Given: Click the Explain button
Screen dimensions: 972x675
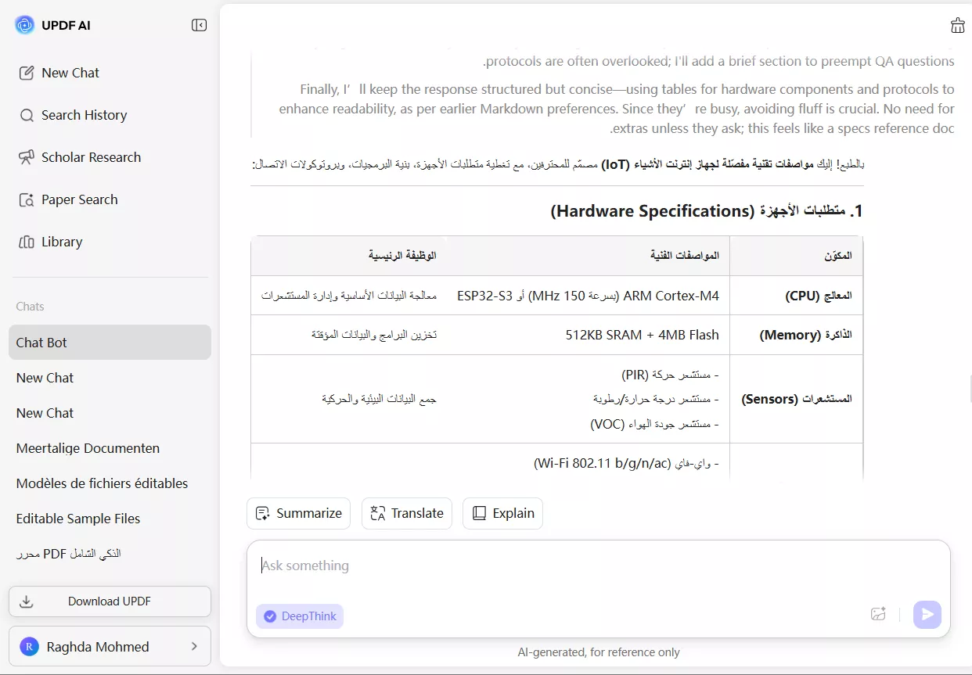Looking at the screenshot, I should pyautogui.click(x=502, y=513).
